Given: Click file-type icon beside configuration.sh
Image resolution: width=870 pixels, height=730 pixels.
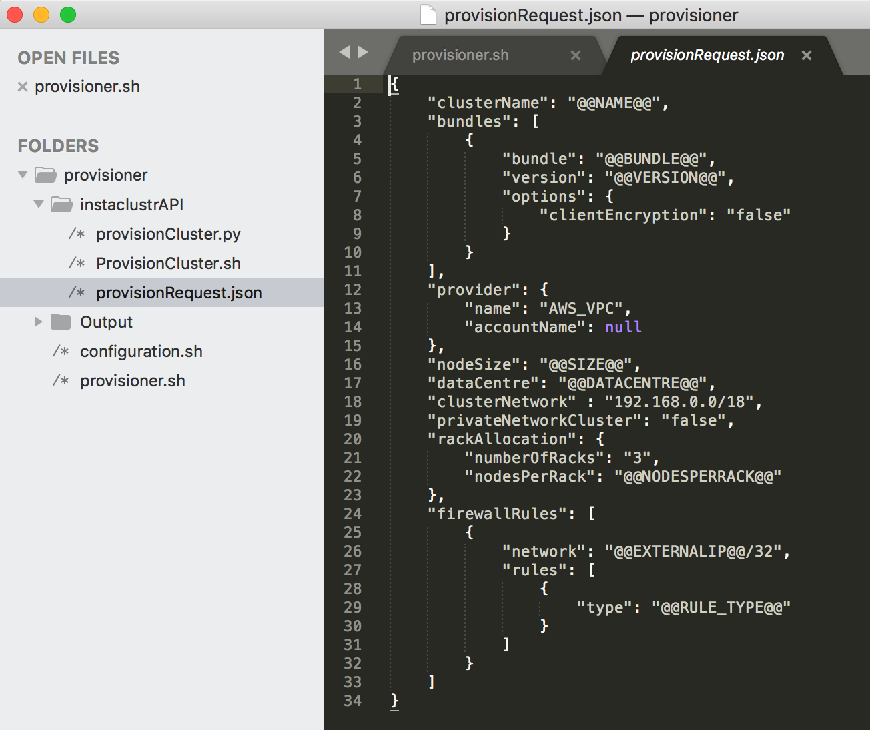Looking at the screenshot, I should click(61, 351).
